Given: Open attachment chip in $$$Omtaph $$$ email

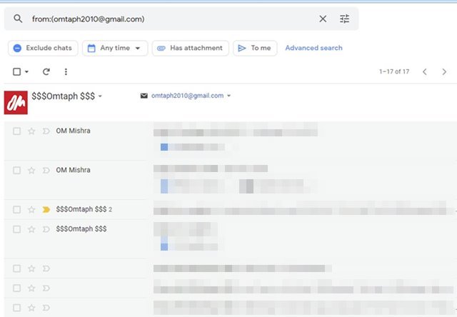Looking at the screenshot, I should coord(189,246).
